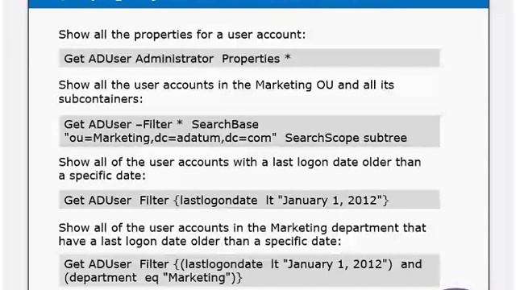Click the sentence about the Marketing OU accounts
516x290 pixels.
coord(226,92)
